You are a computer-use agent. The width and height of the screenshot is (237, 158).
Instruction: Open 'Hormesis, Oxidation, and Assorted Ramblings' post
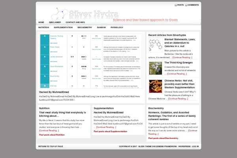(x=172, y=116)
